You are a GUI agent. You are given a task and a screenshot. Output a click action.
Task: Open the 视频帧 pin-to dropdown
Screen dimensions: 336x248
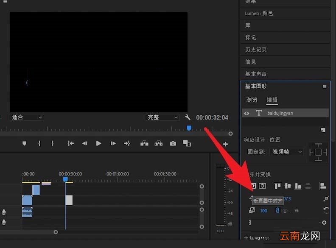click(287, 152)
